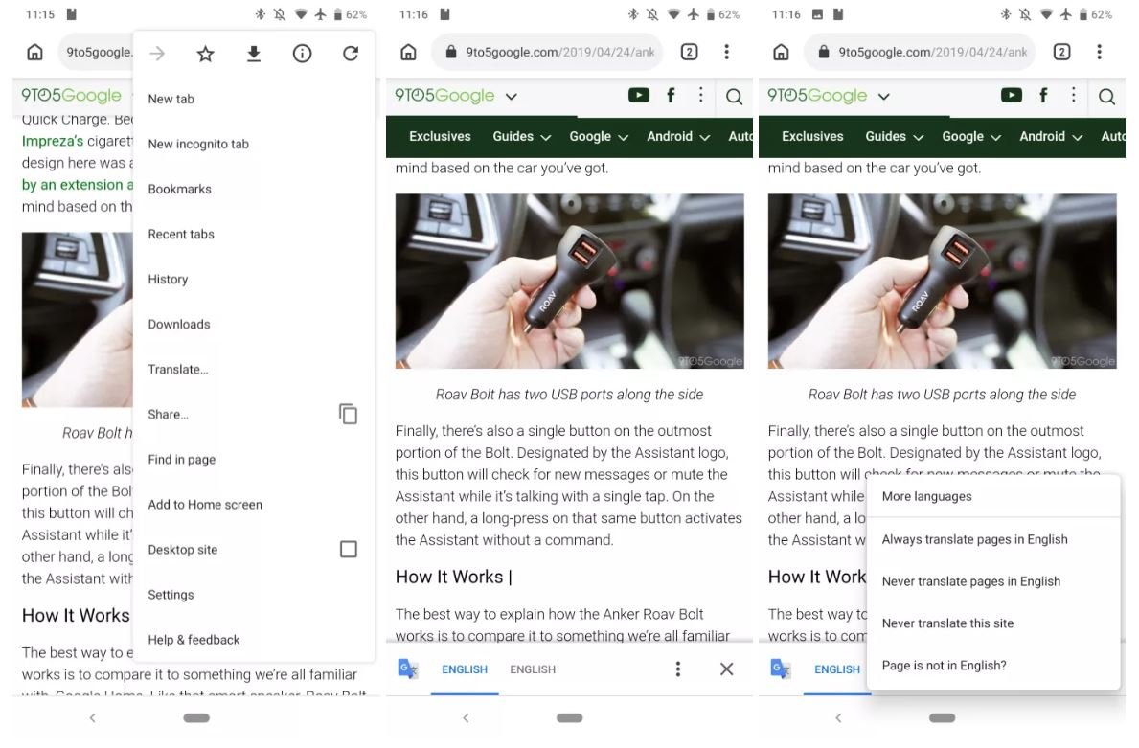The image size is (1139, 748).
Task: Expand the Guides dropdown in the middle screenshot
Action: pyautogui.click(x=522, y=137)
